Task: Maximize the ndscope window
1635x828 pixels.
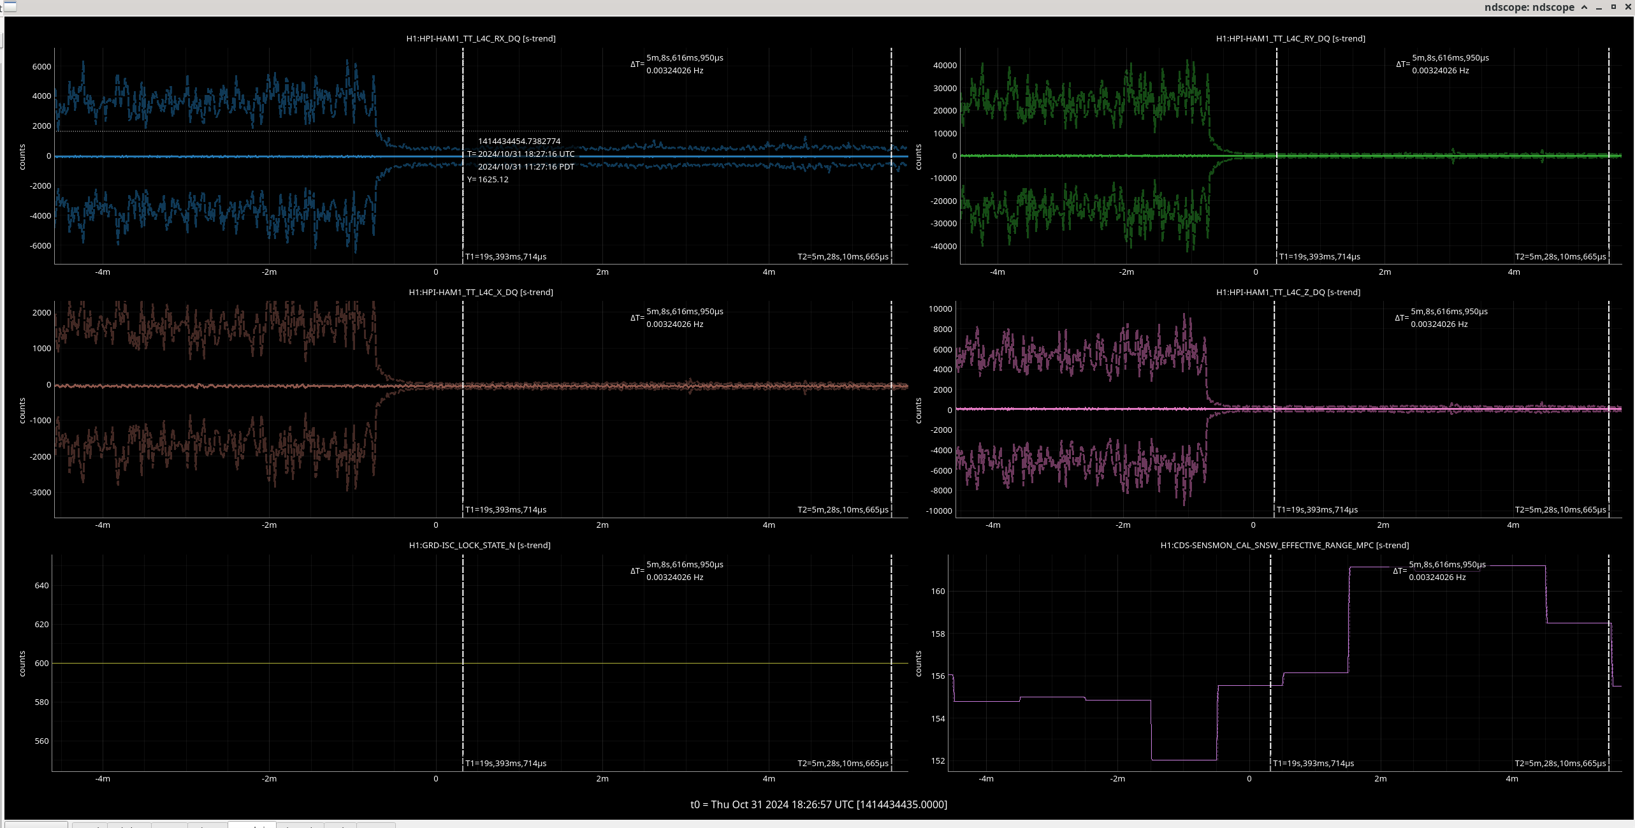Action: pos(1613,7)
